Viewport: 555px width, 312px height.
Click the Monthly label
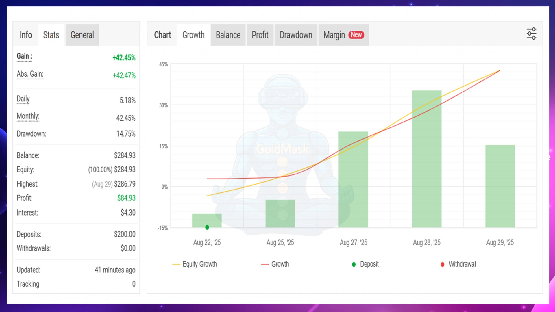tap(28, 116)
